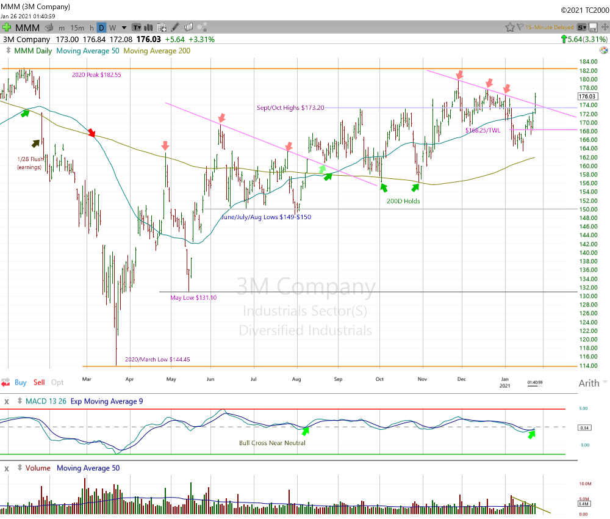Select the pencil drawing tools icon
This screenshot has width=610, height=519.
click(x=175, y=27)
